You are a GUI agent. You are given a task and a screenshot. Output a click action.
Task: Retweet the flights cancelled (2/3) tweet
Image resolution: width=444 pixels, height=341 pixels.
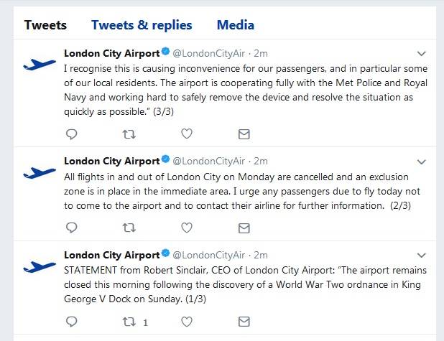point(129,228)
